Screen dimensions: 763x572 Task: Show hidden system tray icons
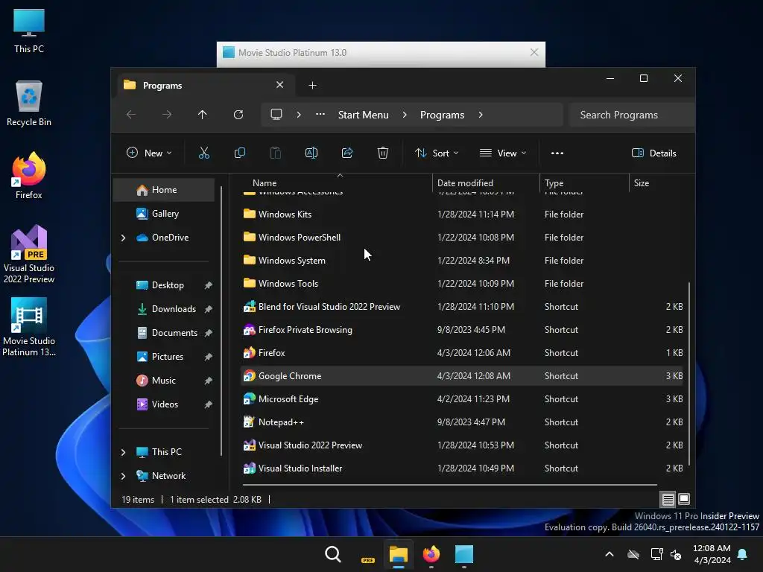(610, 554)
